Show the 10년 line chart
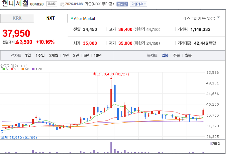Viewport: 226px width, 154px height. click(x=98, y=55)
